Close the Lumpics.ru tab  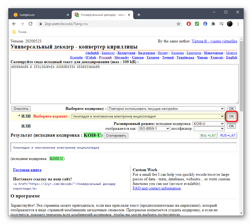tap(68, 15)
